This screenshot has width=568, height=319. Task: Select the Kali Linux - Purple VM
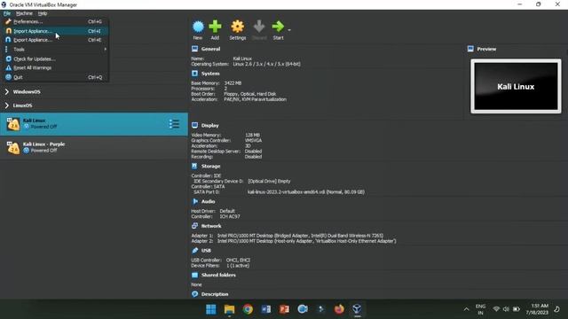pyautogui.click(x=94, y=148)
